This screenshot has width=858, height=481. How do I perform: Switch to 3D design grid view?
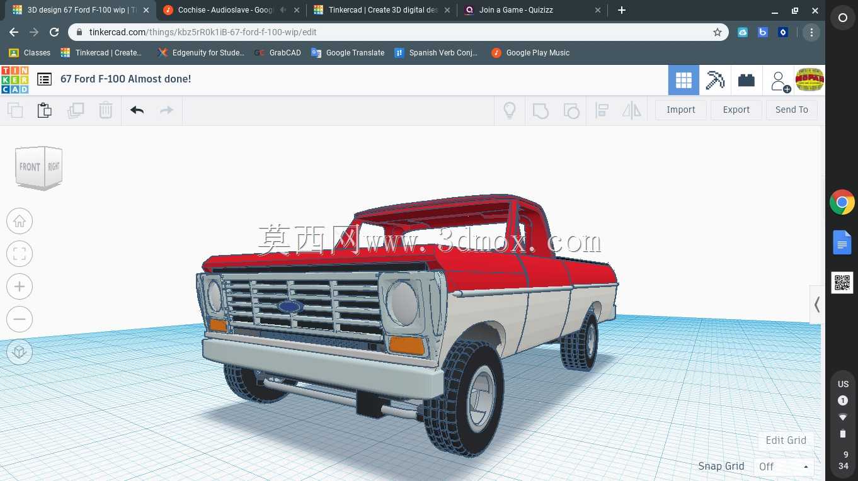[684, 80]
